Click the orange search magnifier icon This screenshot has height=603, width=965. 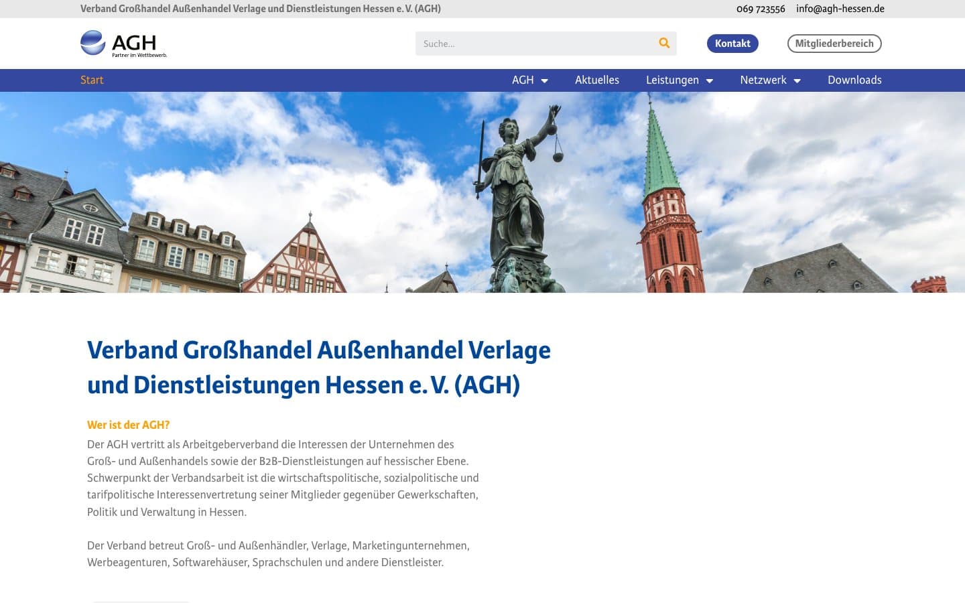point(664,43)
